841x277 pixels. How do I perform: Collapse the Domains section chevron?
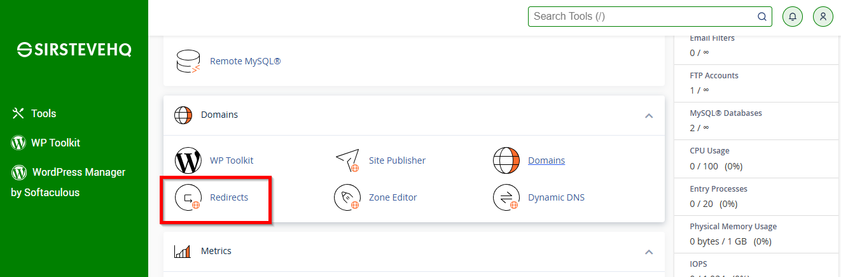649,116
